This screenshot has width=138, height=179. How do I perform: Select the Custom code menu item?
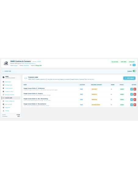11,98
